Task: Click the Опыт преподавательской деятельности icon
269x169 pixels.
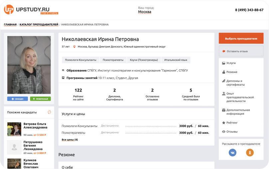Action: (x=223, y=94)
